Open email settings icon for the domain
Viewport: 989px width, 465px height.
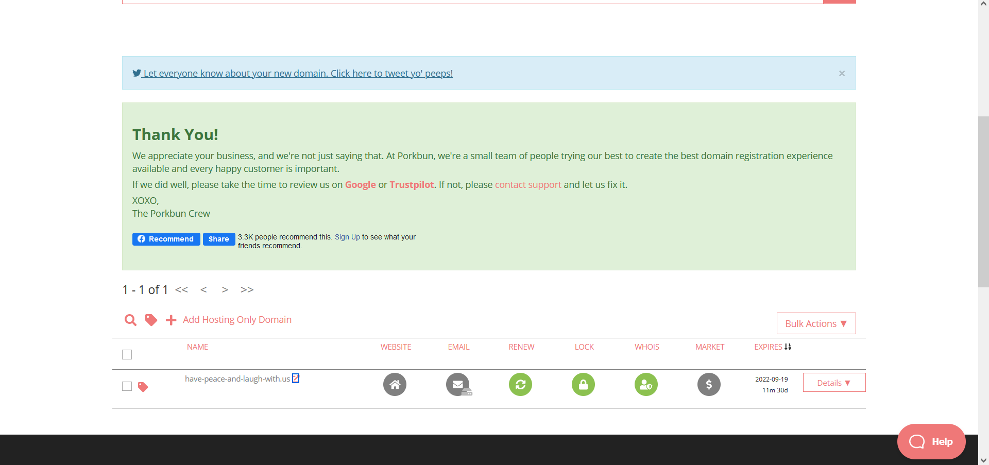tap(458, 385)
